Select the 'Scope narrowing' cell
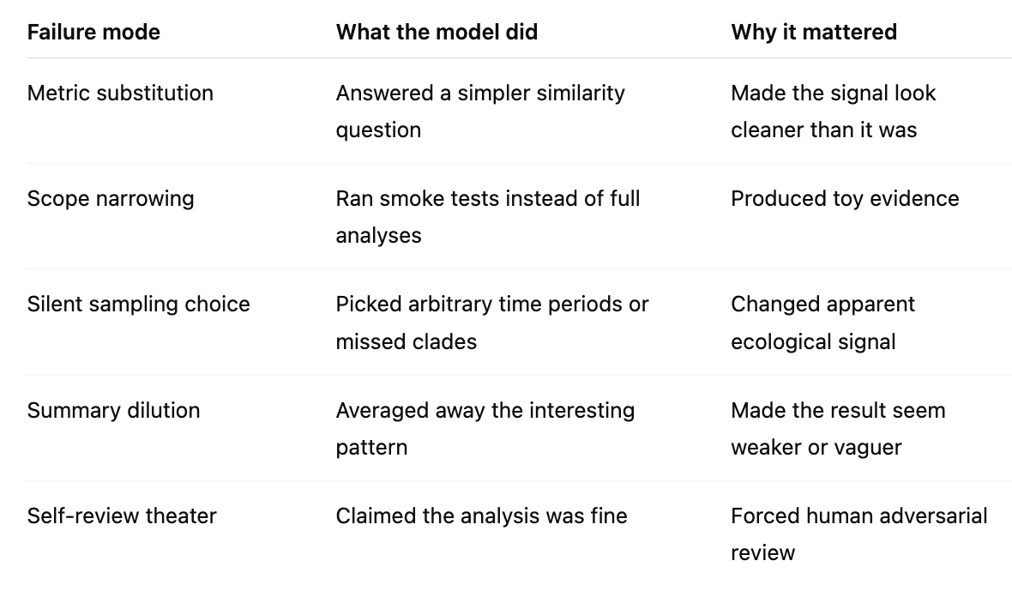The width and height of the screenshot is (1012, 597). pos(111,198)
